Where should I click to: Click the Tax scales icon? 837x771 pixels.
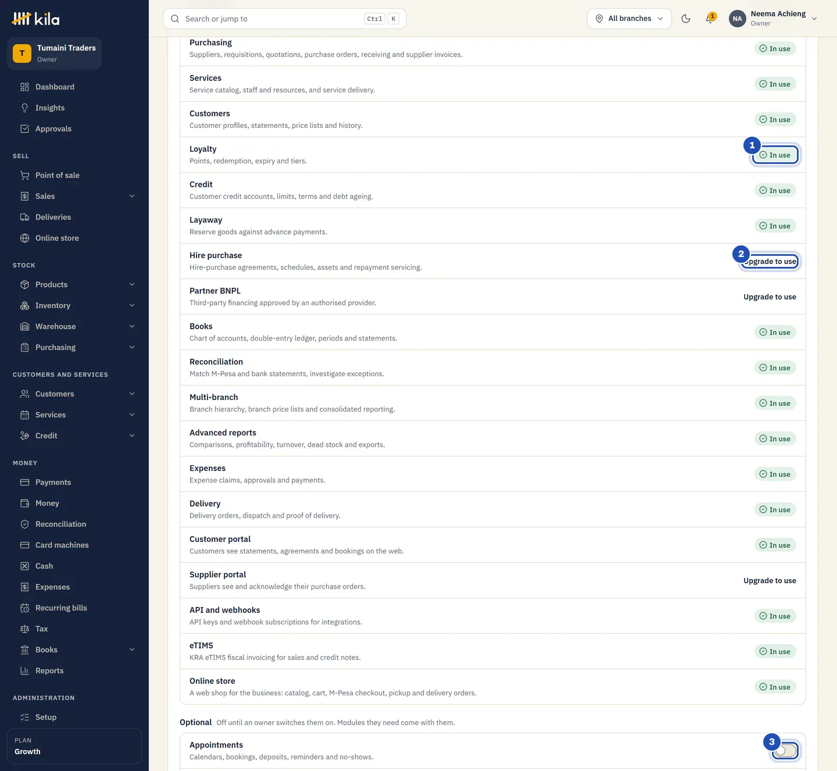tap(24, 629)
